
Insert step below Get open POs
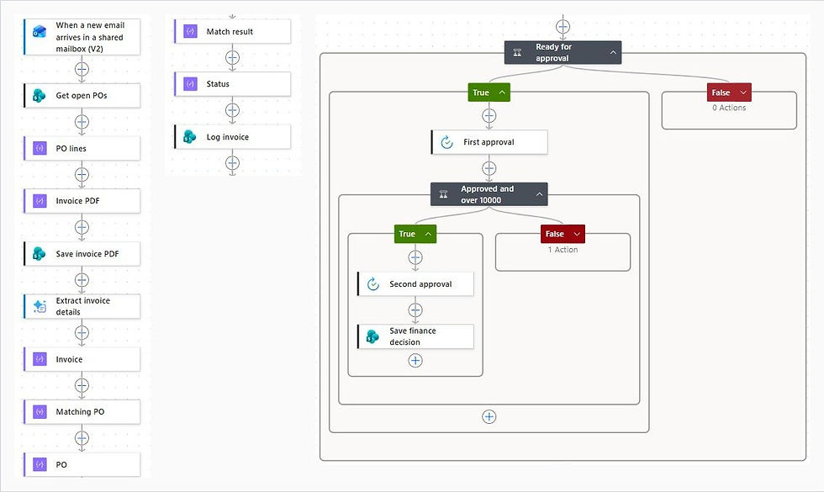(82, 122)
